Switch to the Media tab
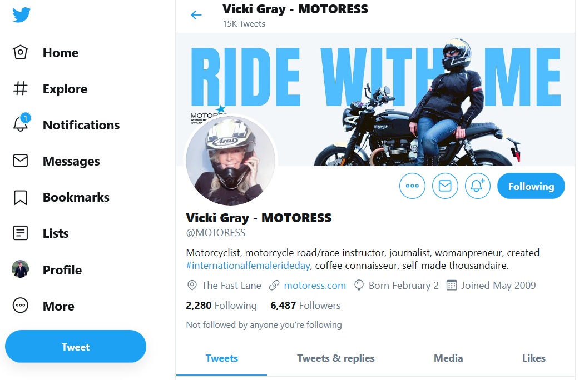The image size is (584, 380). coord(448,358)
